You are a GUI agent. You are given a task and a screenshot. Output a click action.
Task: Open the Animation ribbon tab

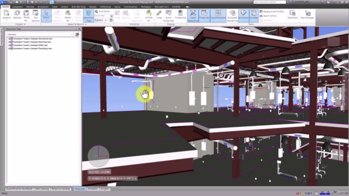[43, 7]
